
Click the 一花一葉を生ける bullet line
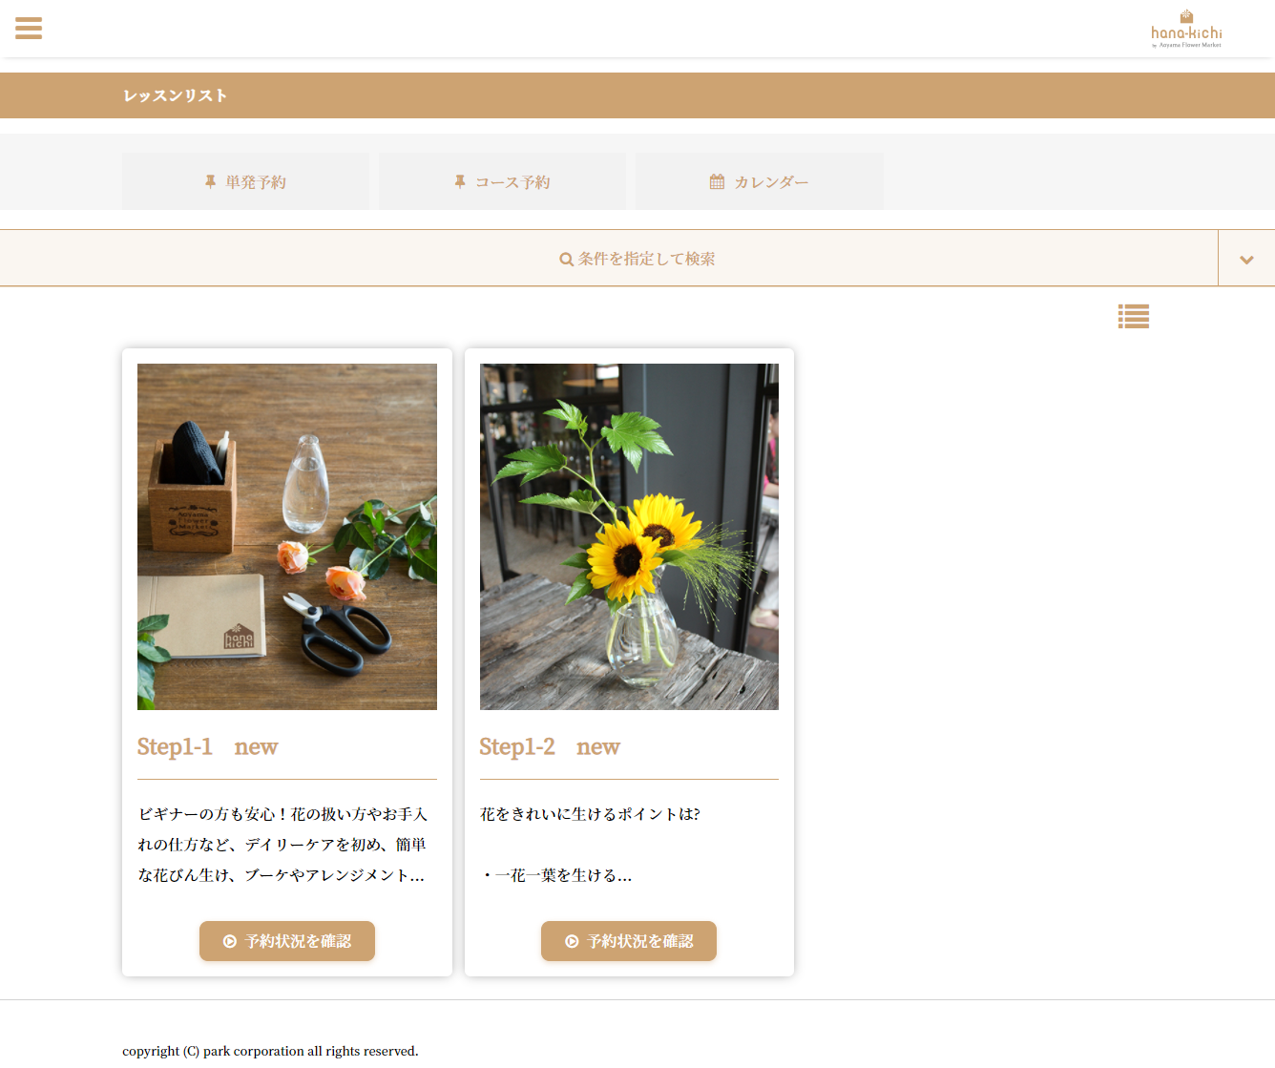tap(558, 875)
